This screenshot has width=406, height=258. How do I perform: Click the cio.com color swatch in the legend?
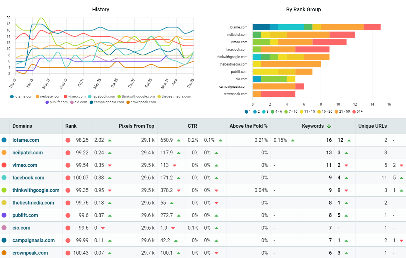point(72,102)
